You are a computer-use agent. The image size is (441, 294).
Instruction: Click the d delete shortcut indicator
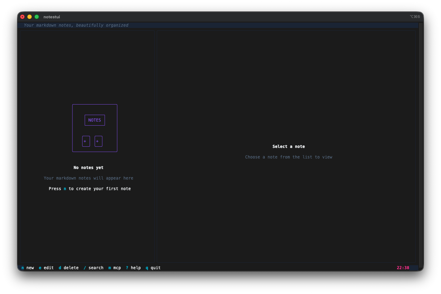click(x=68, y=268)
